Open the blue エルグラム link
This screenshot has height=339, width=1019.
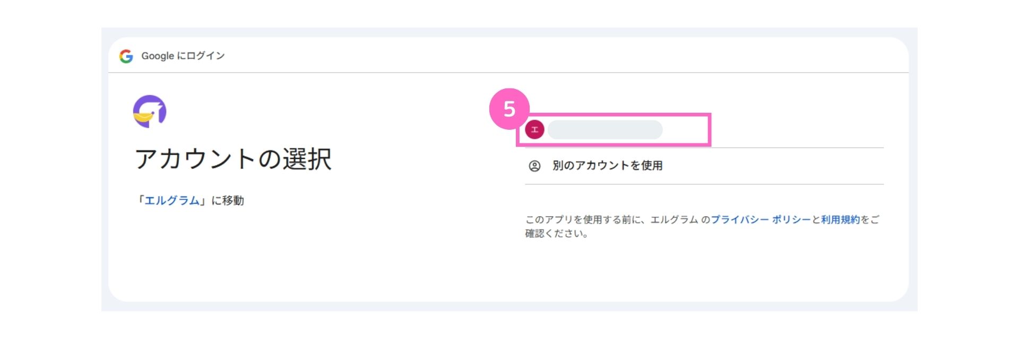click(x=172, y=201)
